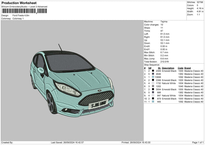Select stop 1 Emerald Black color swatch
The width and height of the screenshot is (205, 145).
point(153,70)
